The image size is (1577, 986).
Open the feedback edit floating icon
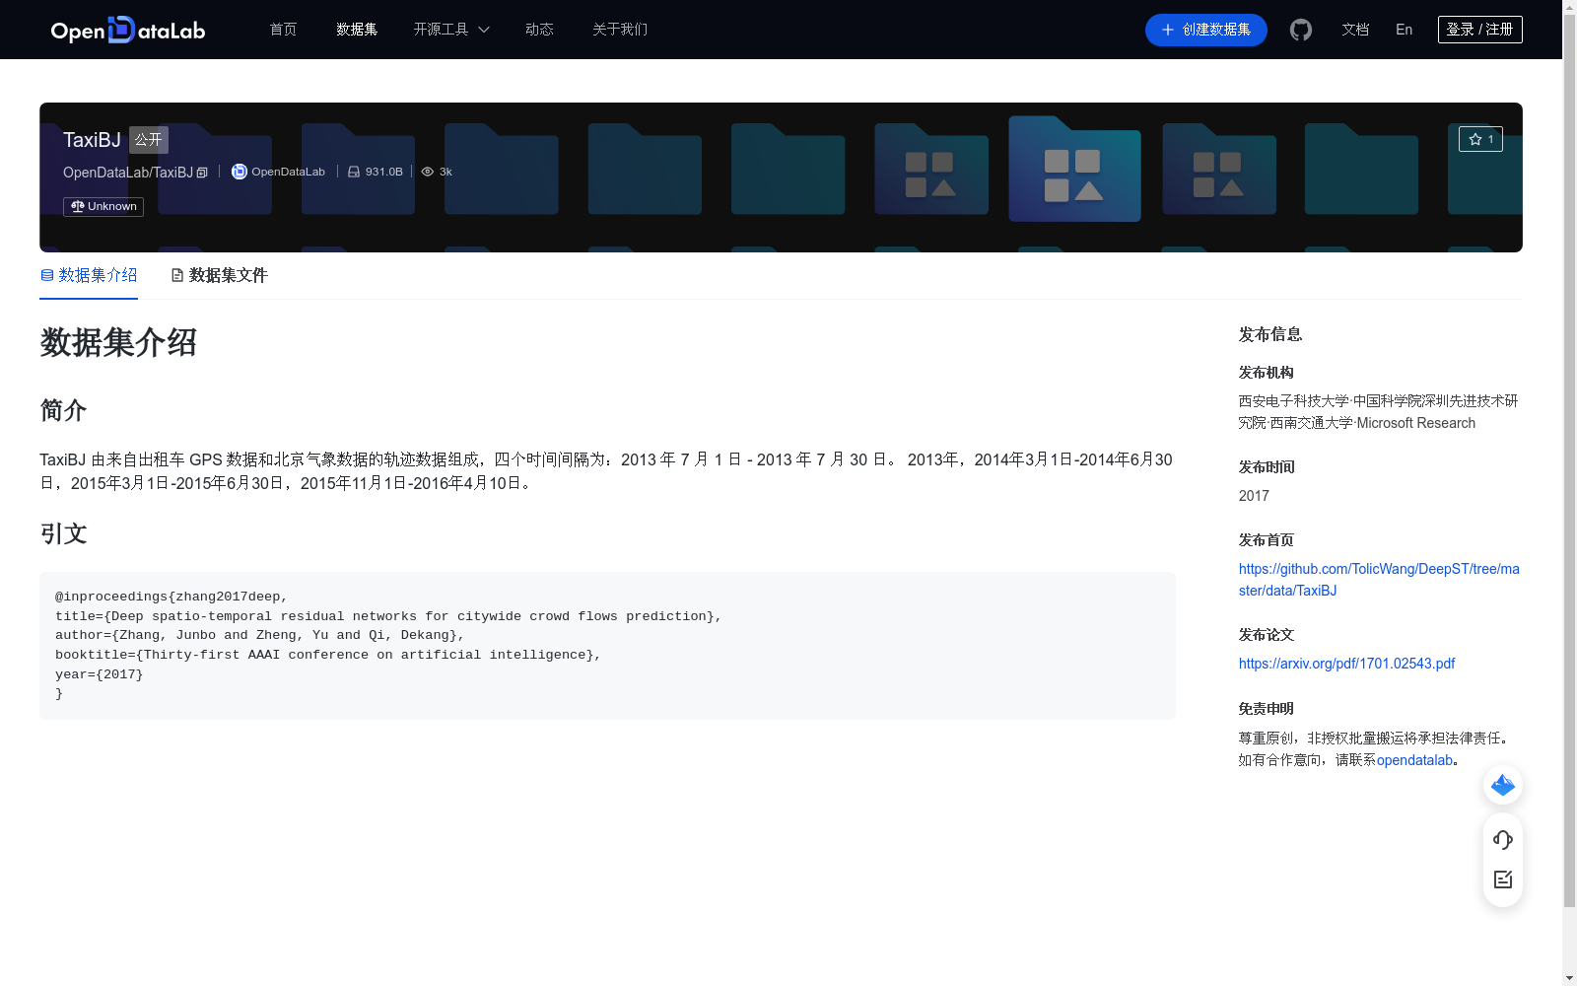pos(1502,880)
